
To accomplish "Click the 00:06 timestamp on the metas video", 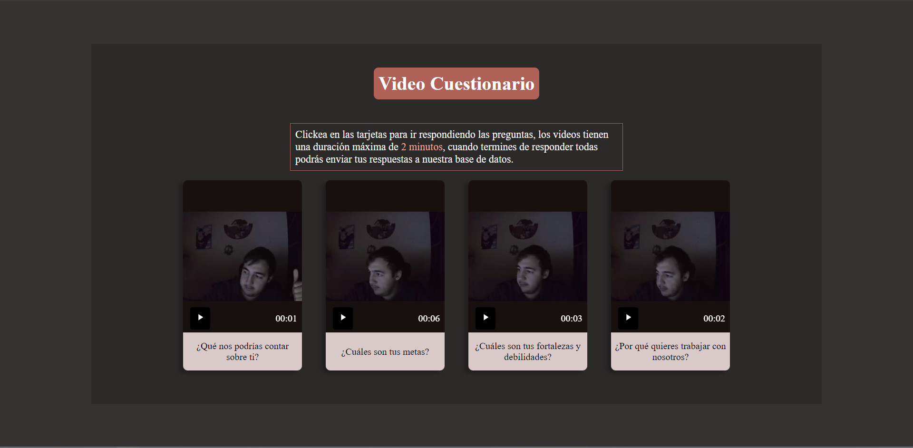I will pos(428,319).
